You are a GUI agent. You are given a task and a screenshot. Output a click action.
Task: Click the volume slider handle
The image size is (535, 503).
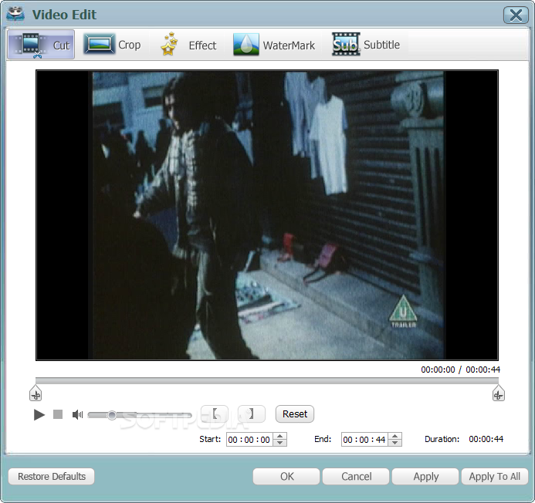point(112,415)
